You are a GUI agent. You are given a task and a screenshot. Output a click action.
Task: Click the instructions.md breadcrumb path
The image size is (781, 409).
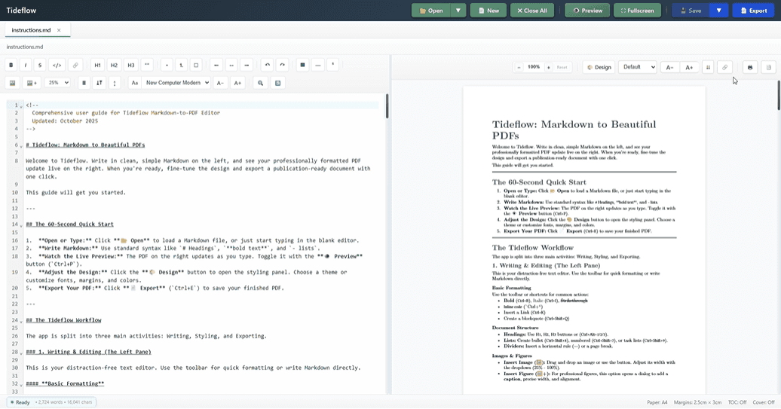pyautogui.click(x=25, y=47)
